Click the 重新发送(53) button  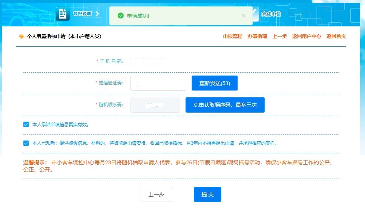(215, 83)
